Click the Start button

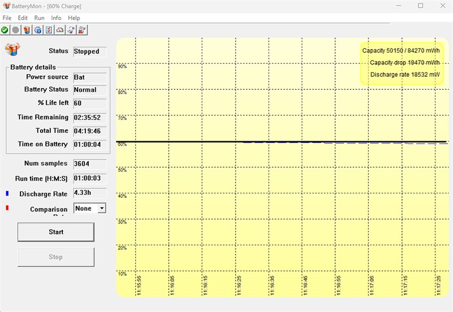coord(55,232)
